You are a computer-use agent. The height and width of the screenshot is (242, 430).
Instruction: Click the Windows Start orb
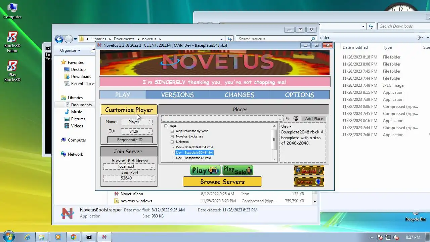(9, 237)
